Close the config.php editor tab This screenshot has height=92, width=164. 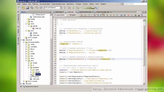point(76,12)
